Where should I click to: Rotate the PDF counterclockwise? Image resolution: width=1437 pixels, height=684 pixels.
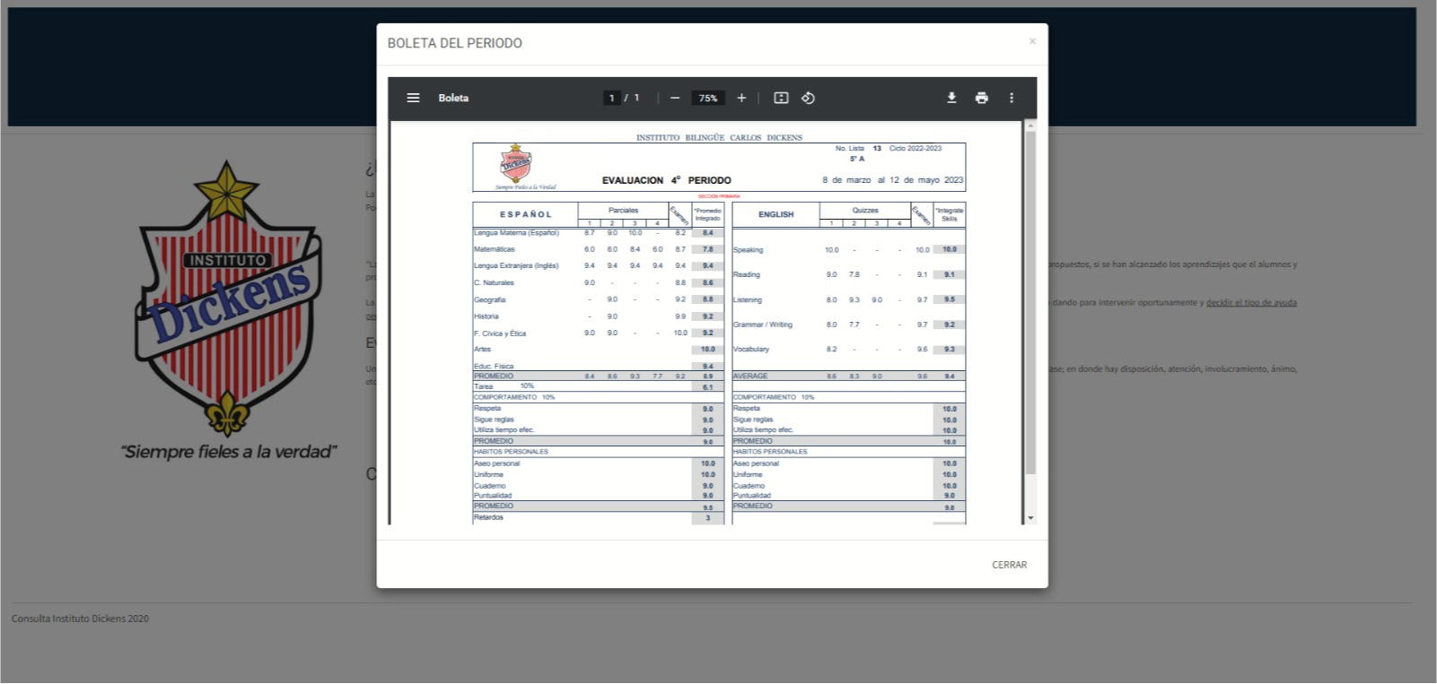point(808,98)
